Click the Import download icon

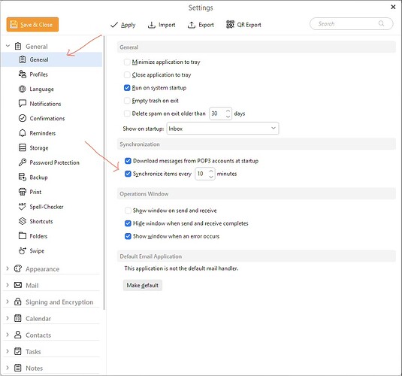152,25
